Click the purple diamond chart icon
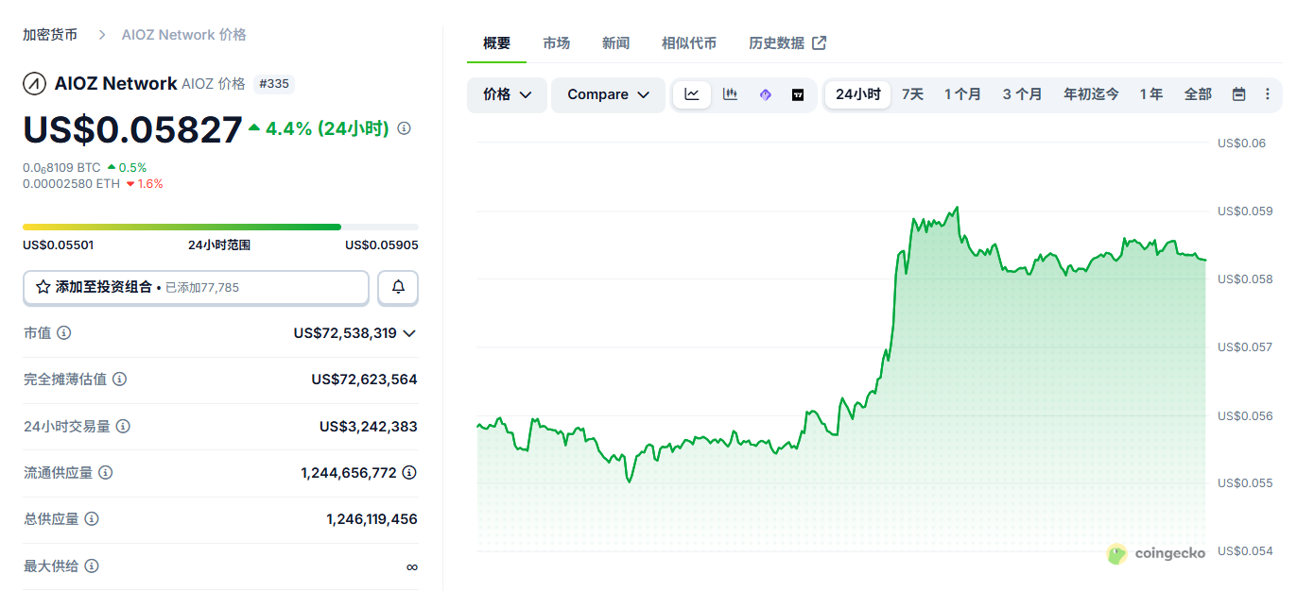 click(766, 94)
